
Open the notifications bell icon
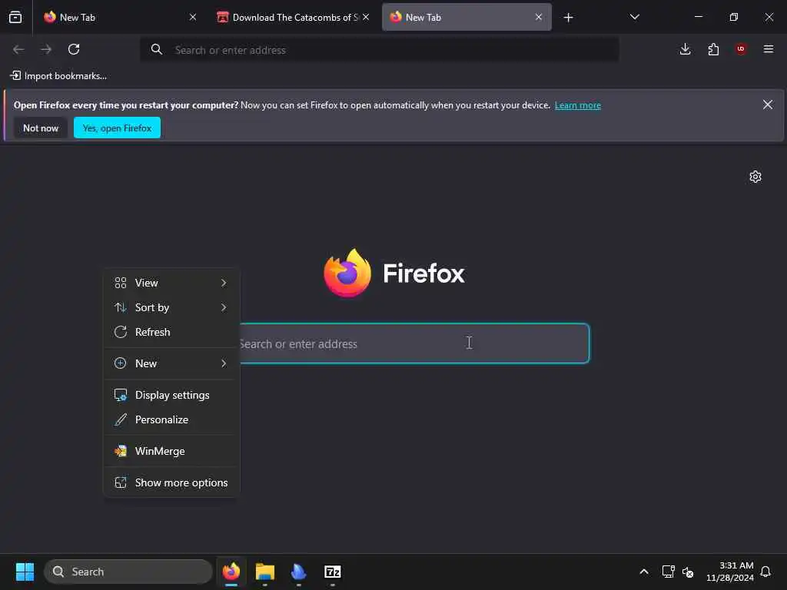point(765,572)
